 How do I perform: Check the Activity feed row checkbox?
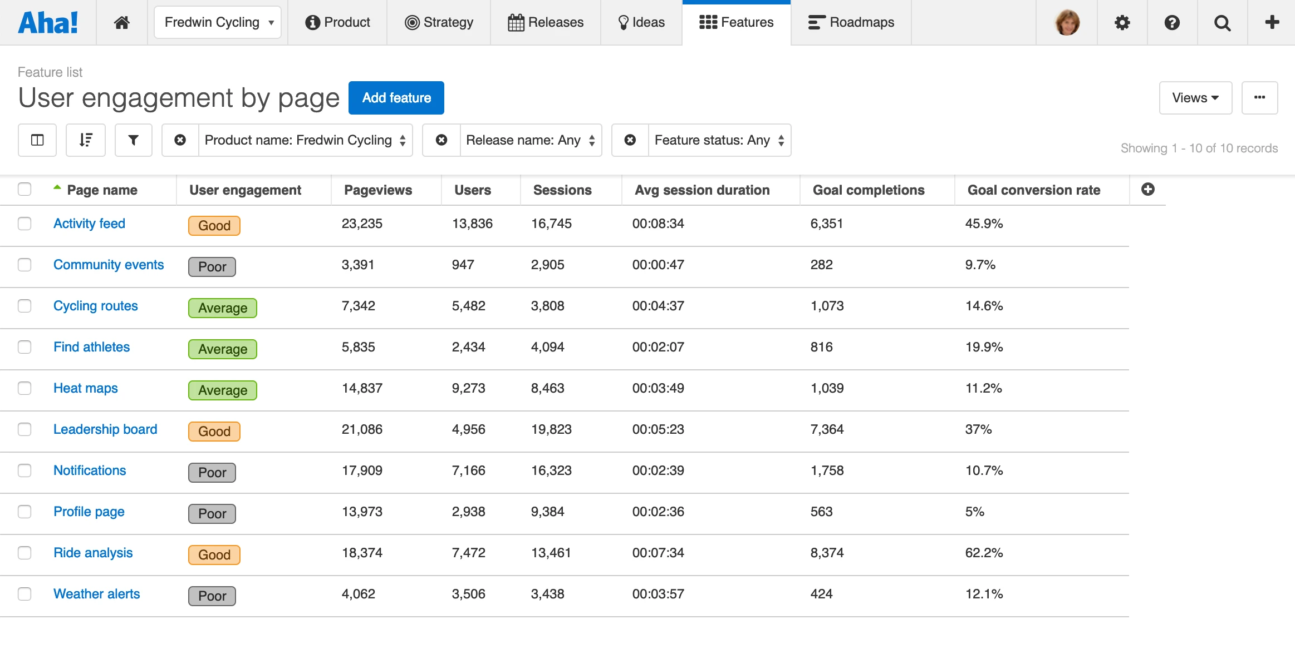click(24, 224)
